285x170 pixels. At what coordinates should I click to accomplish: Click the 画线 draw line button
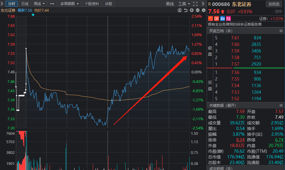(170, 4)
